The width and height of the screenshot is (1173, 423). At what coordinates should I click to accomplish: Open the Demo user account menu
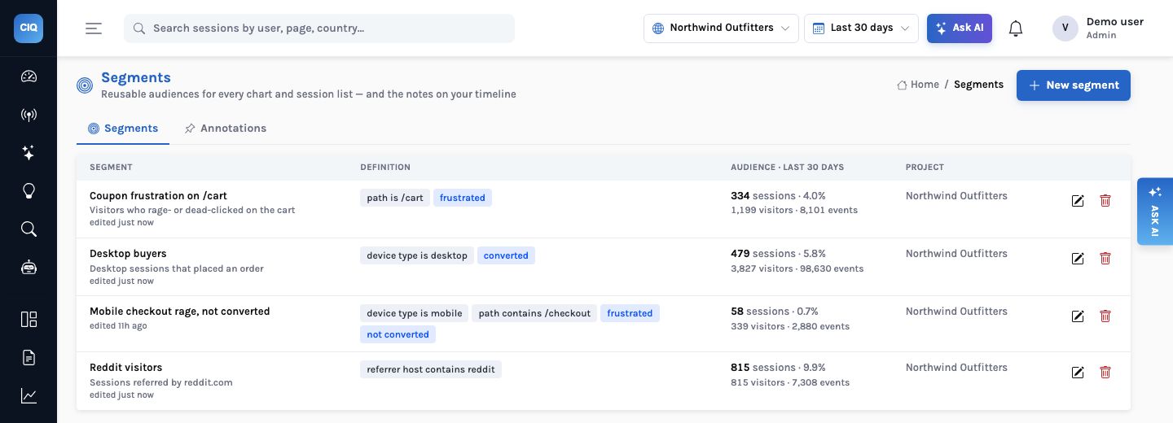click(x=1098, y=28)
